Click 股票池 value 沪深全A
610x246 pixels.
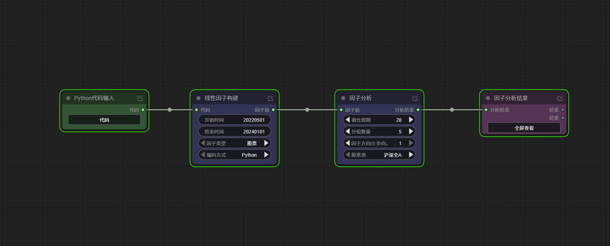pos(393,155)
